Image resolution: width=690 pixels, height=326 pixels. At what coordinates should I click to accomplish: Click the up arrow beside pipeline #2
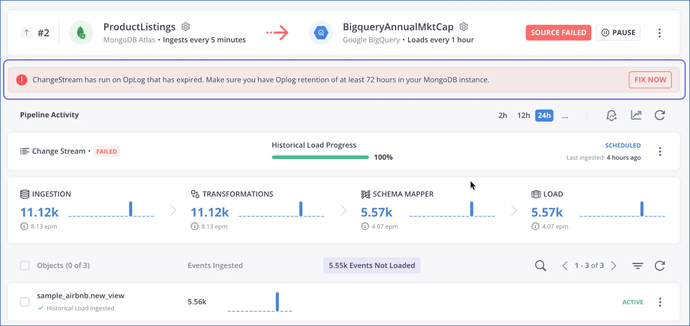(27, 33)
